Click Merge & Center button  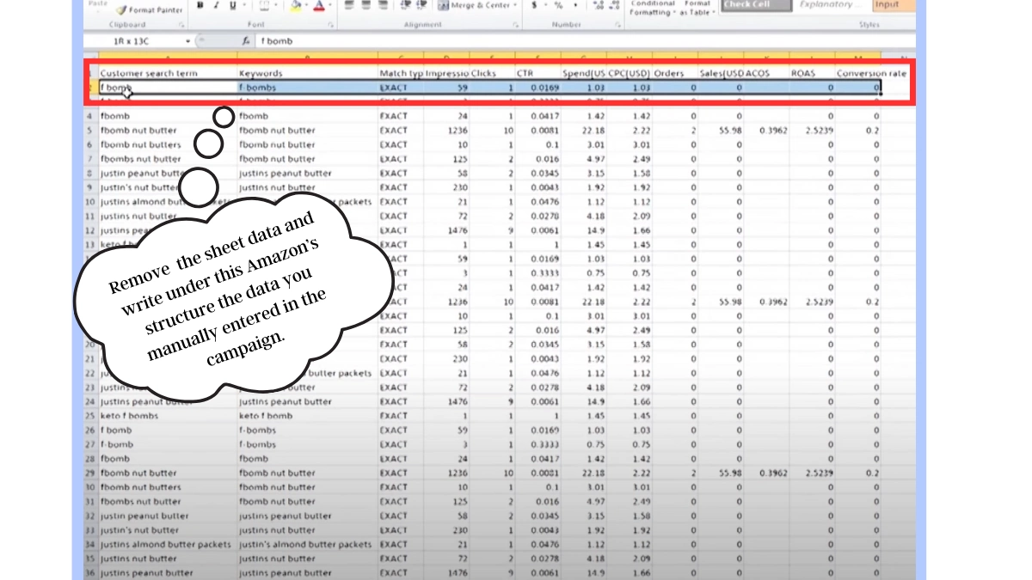pyautogui.click(x=474, y=6)
